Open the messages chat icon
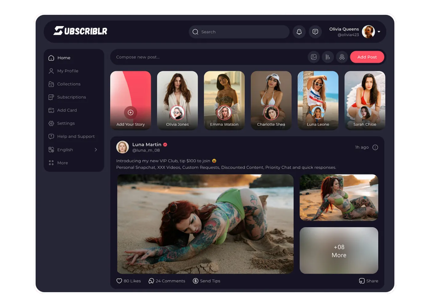430x307 pixels. click(315, 32)
